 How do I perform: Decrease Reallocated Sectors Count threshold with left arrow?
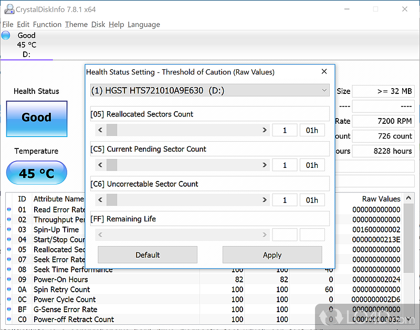point(100,130)
